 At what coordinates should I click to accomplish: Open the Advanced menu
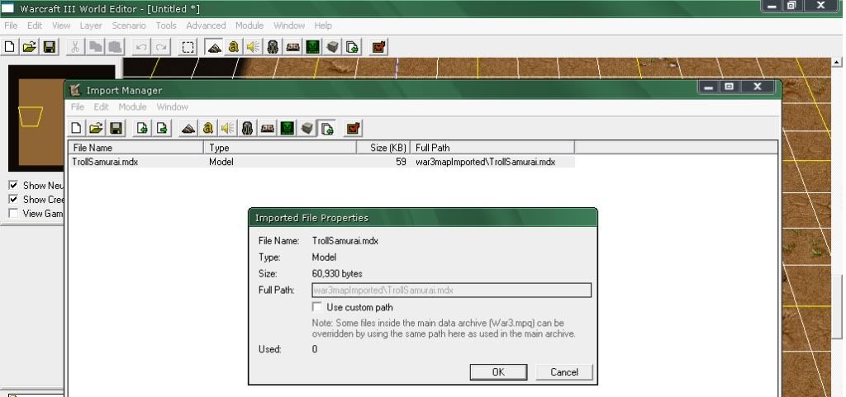[x=206, y=26]
